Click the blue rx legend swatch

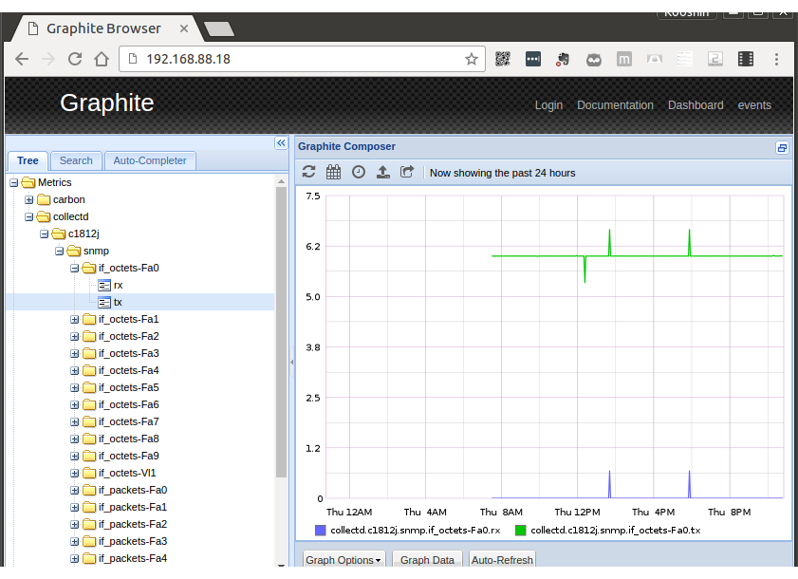(x=321, y=530)
